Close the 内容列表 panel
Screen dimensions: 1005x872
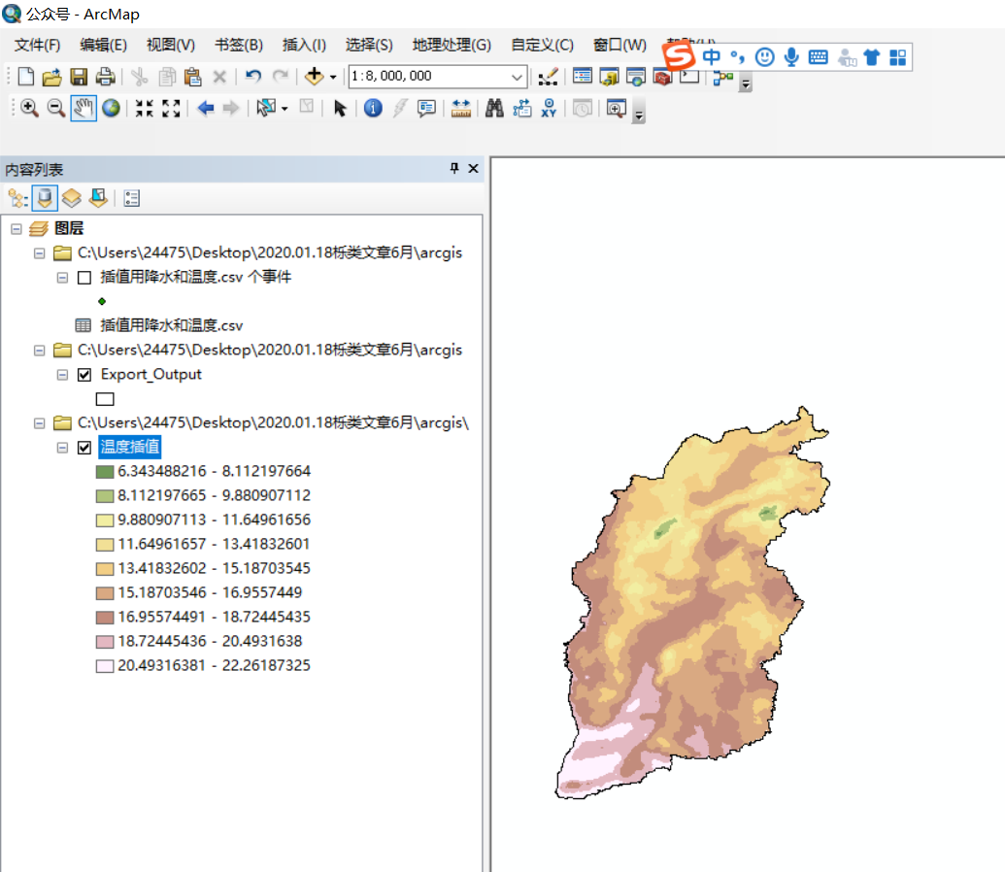tap(474, 168)
